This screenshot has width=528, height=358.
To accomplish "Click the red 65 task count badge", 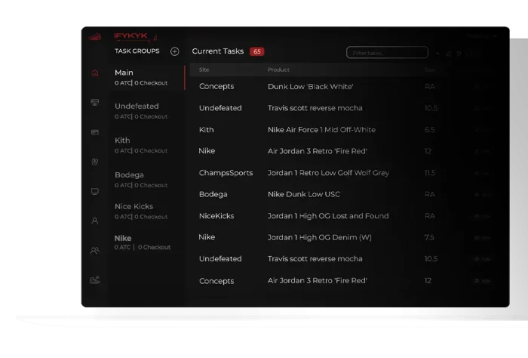I will (257, 51).
